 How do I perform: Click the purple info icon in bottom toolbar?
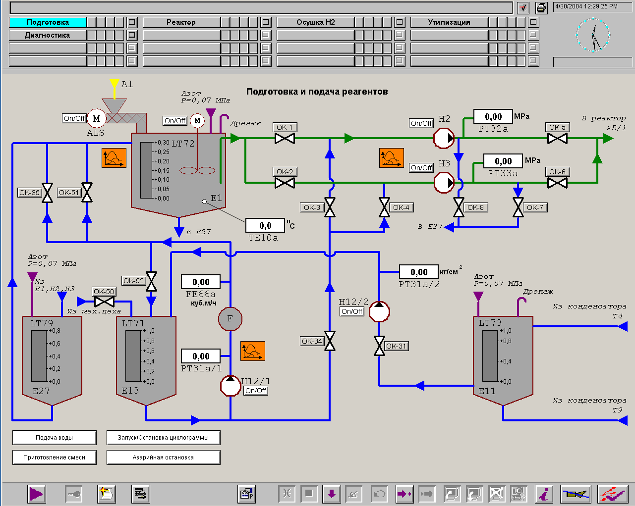(545, 494)
